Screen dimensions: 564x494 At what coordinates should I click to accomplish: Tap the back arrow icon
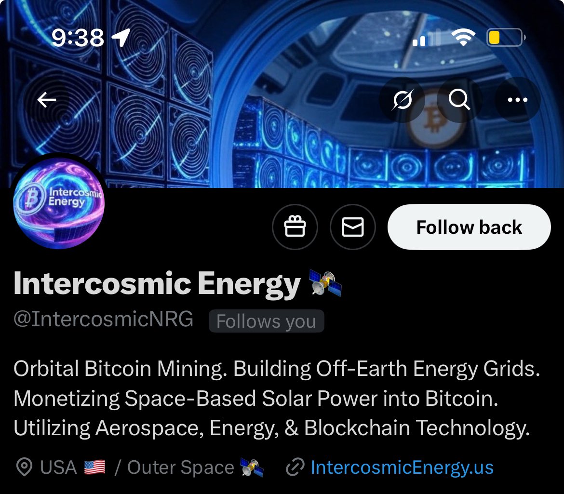click(x=47, y=100)
